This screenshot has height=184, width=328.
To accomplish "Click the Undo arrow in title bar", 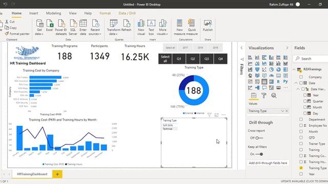I will [6, 4].
